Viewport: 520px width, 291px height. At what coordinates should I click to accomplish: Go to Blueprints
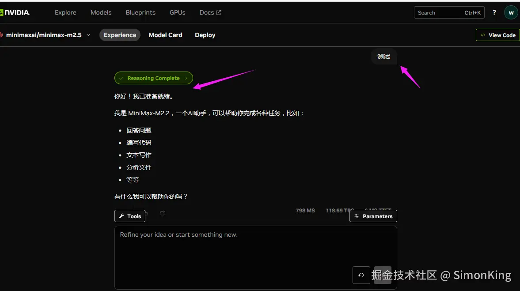tap(140, 13)
